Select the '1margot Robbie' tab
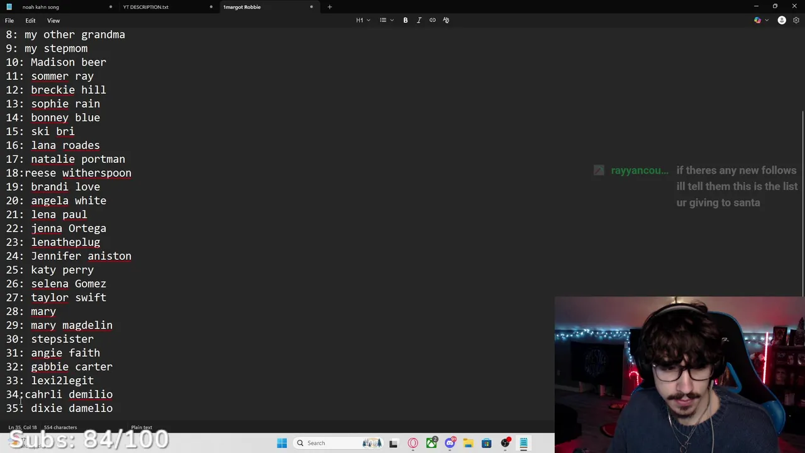 pyautogui.click(x=242, y=7)
